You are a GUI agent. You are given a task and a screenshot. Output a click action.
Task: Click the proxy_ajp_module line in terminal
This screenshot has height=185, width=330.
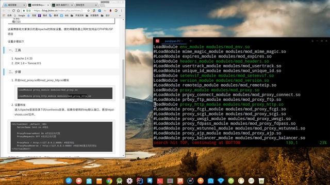point(217,133)
